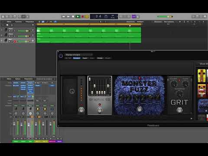
Task: Click the Rewind transport button
Action: (63, 16)
